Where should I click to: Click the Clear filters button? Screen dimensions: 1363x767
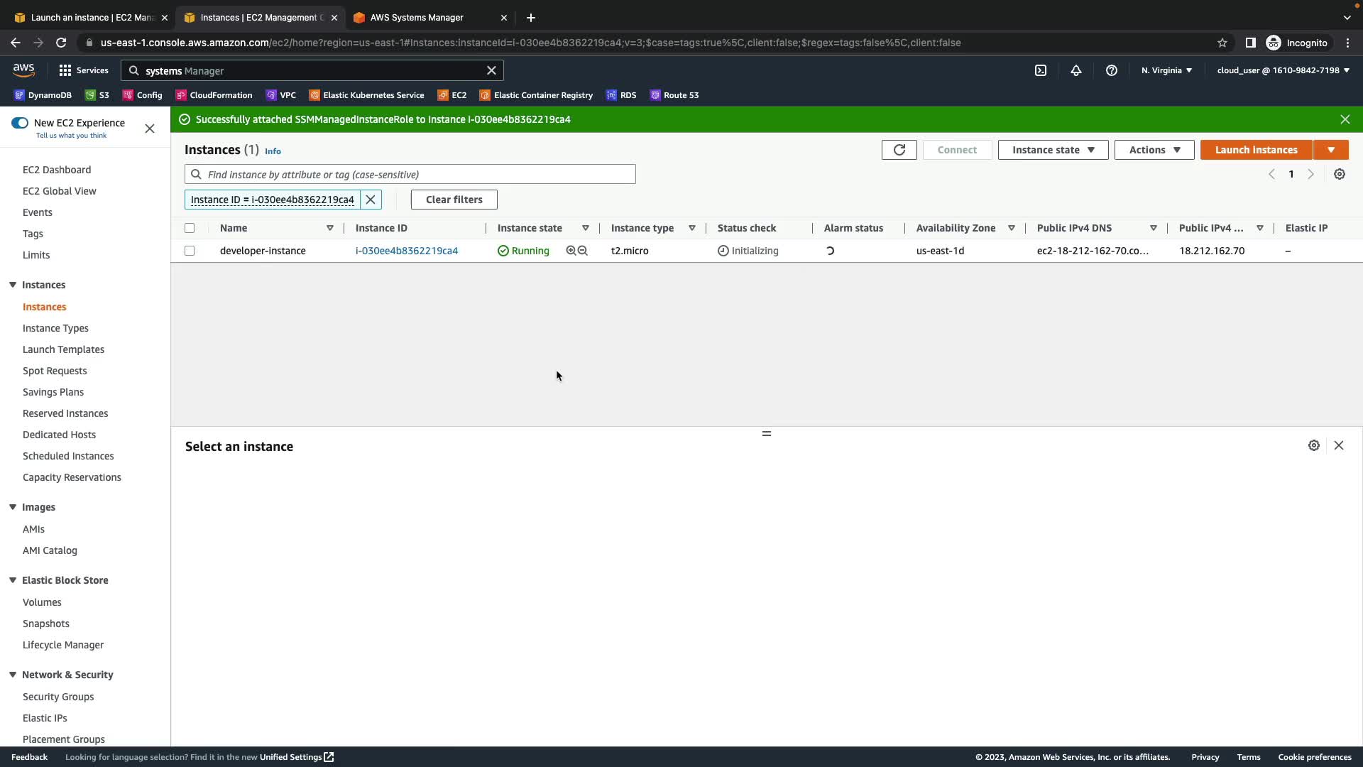454,200
